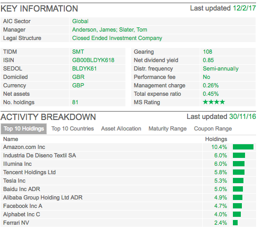Viewport: 264px width, 230px height.
Task: Click the SEDOL code BLDYK61
Action: (84, 68)
